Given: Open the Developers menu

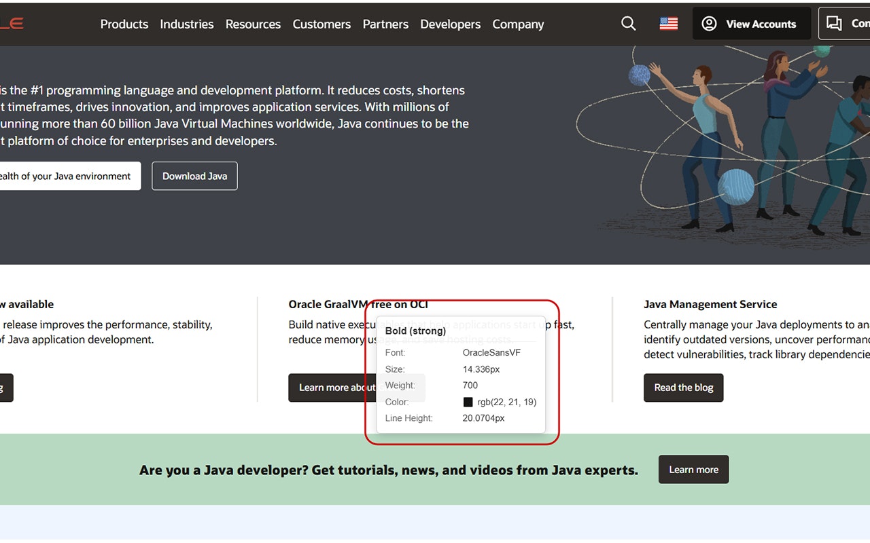Looking at the screenshot, I should point(451,24).
